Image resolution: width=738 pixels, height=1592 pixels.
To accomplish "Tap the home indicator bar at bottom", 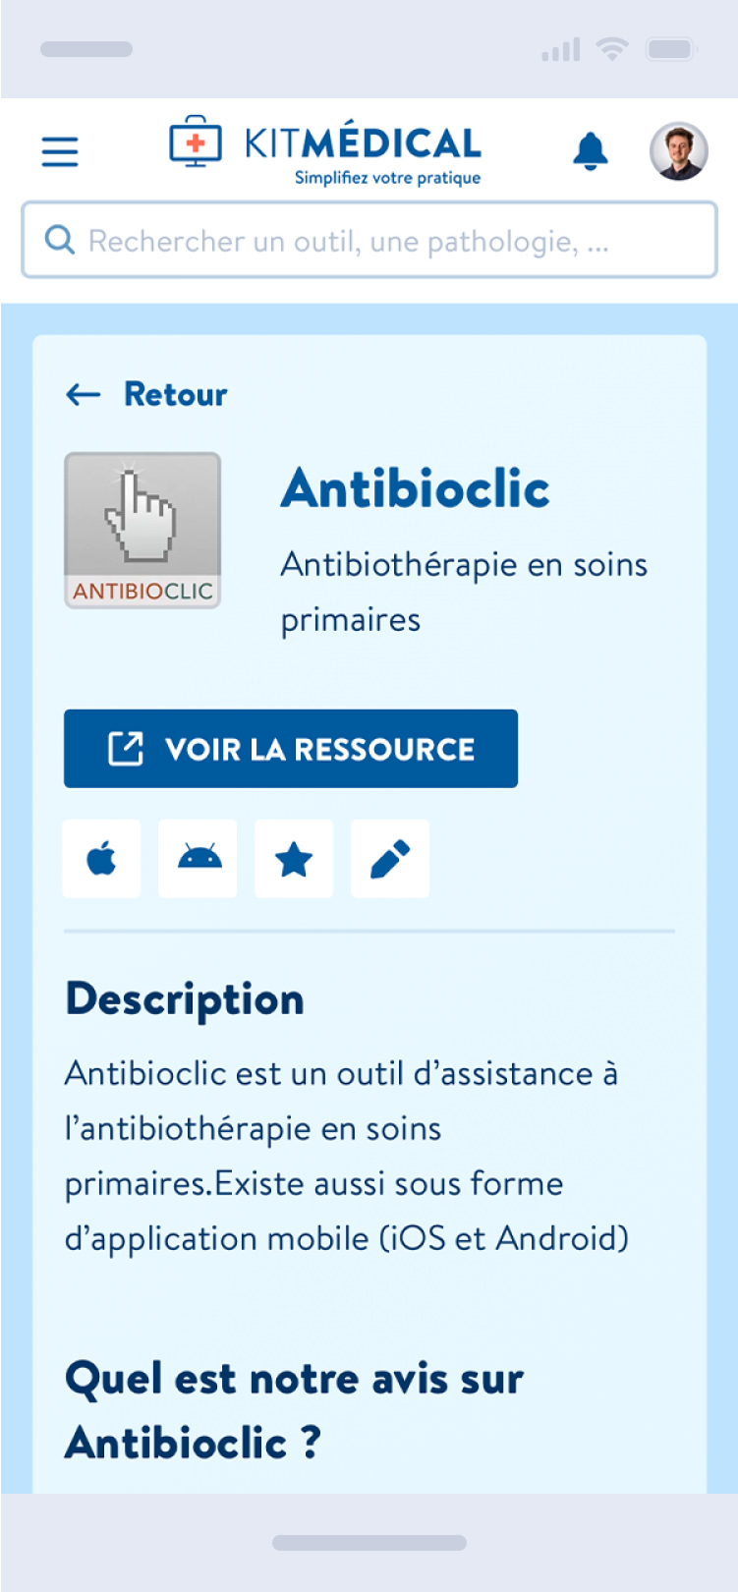I will [369, 1543].
